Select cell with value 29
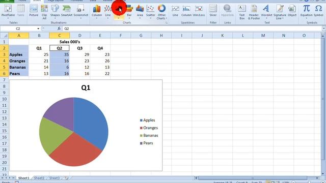The height and width of the screenshot is (183, 326). (79, 54)
